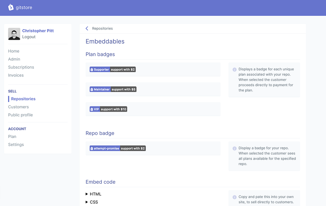Expand the HTML embed code section

93,194
